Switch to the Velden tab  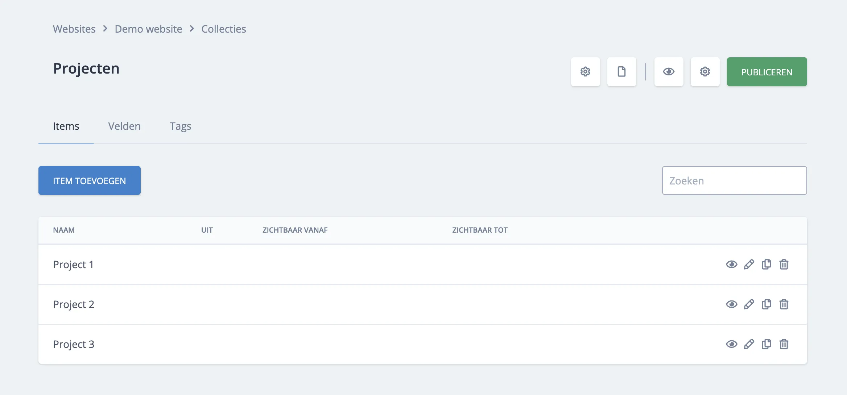point(124,126)
